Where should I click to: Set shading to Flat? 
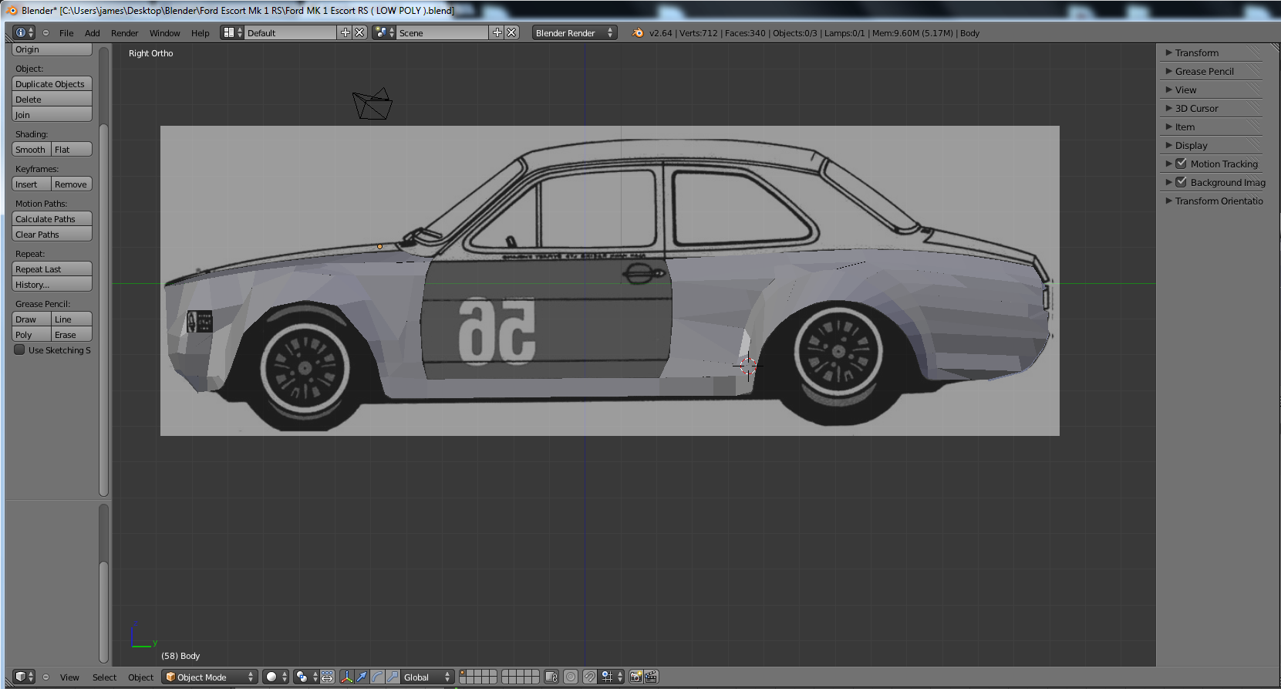coord(72,149)
